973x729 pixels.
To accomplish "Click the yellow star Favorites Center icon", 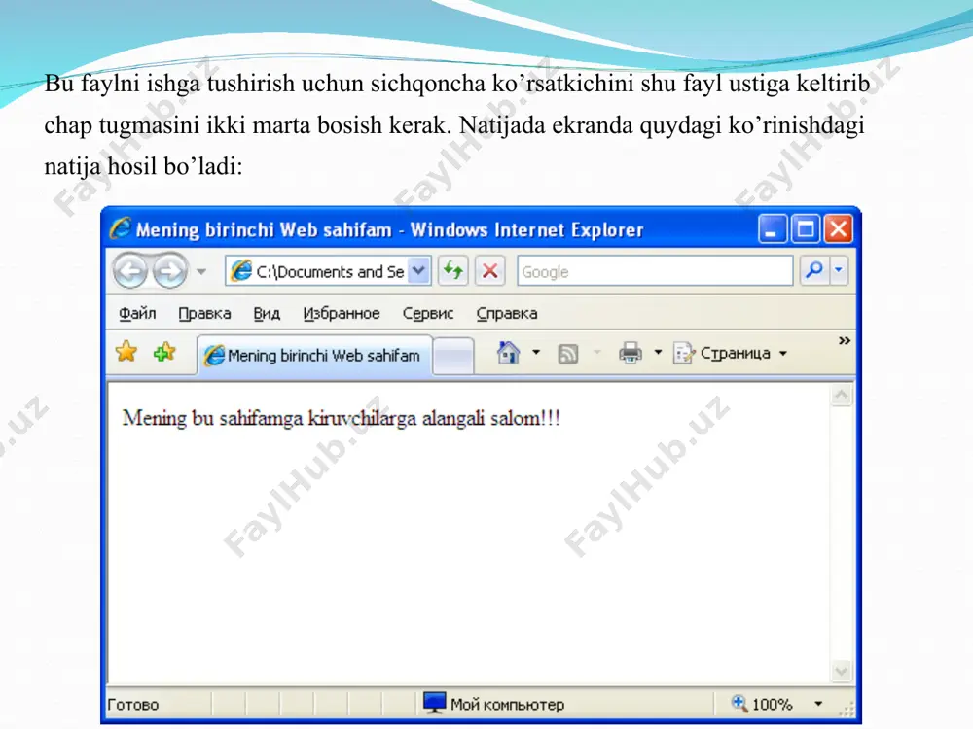I will pos(126,352).
